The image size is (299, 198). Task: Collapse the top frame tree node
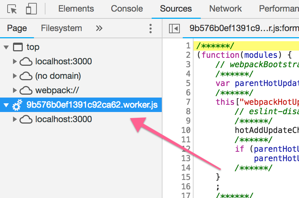[x=6, y=47]
